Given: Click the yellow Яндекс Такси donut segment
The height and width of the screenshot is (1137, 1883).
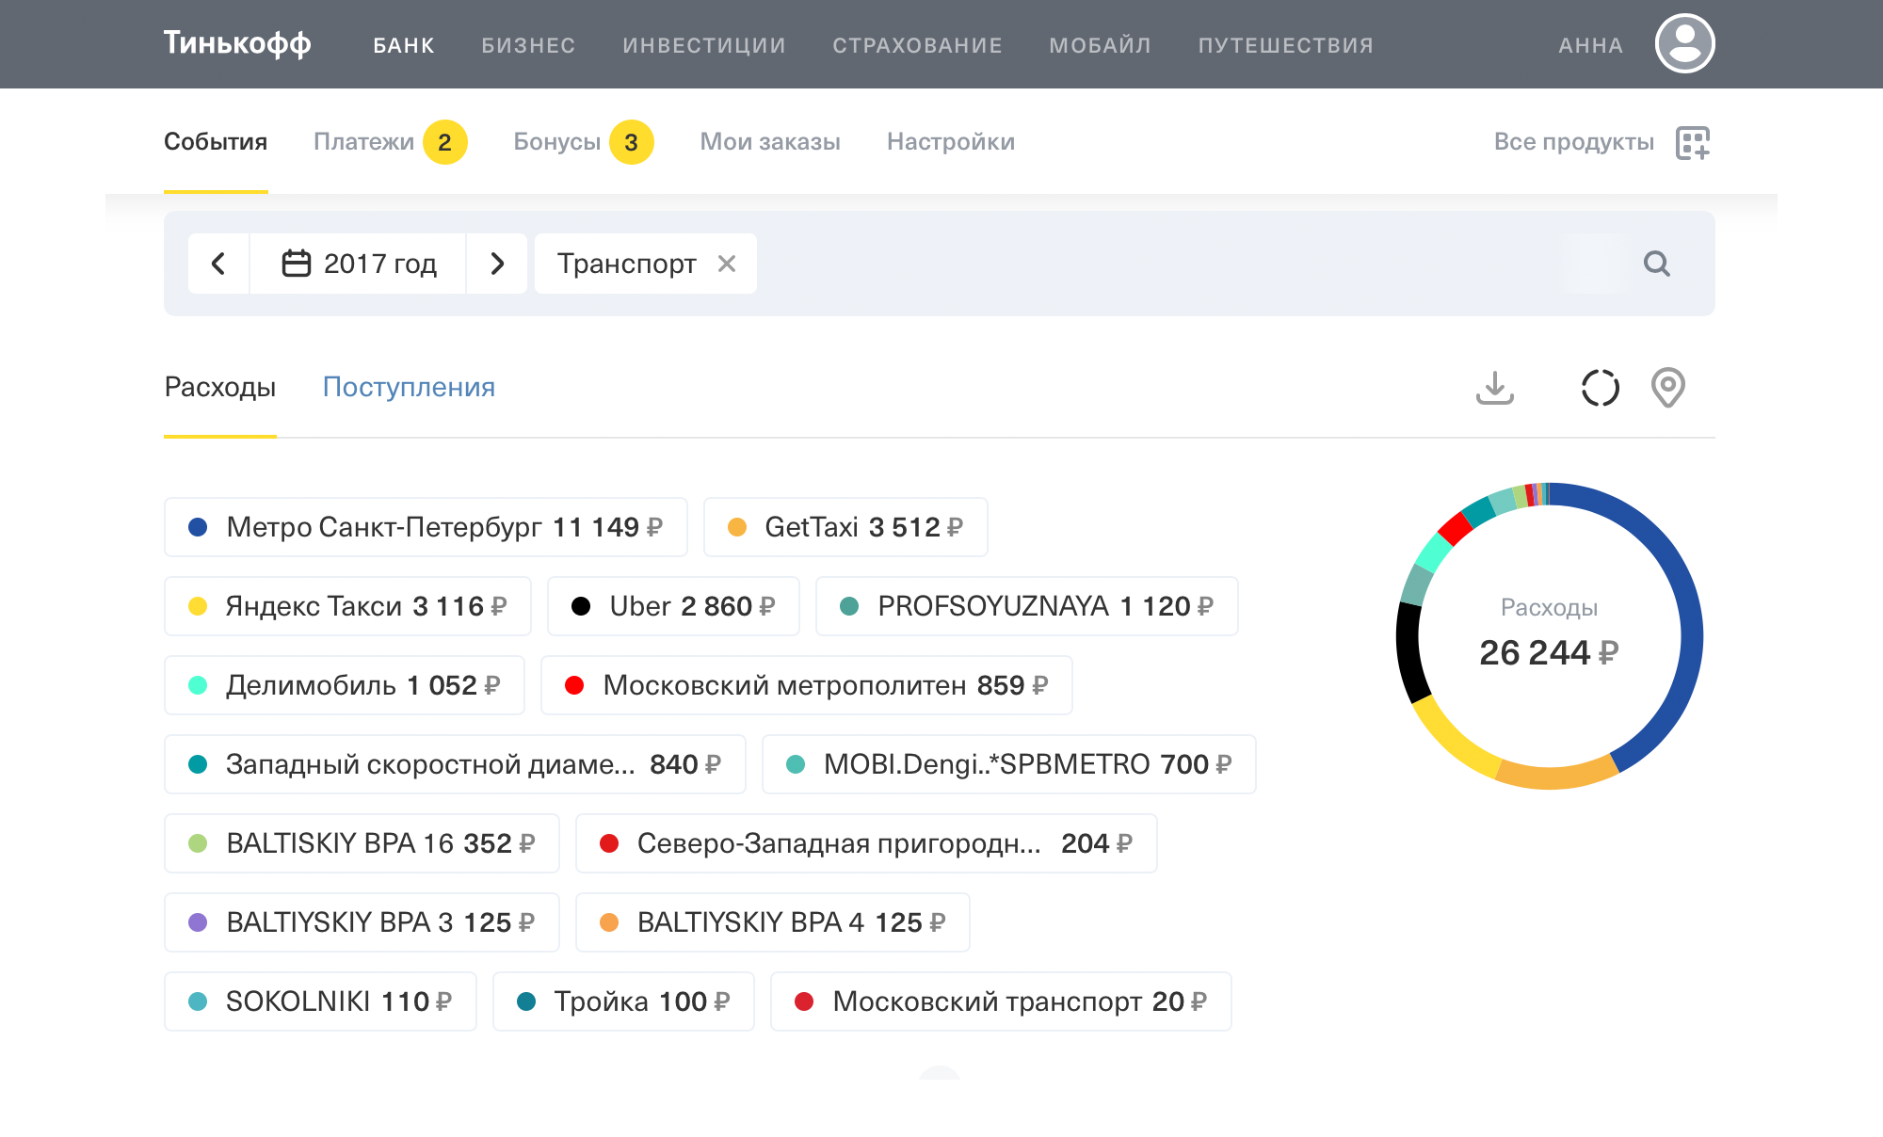Looking at the screenshot, I should [1451, 741].
